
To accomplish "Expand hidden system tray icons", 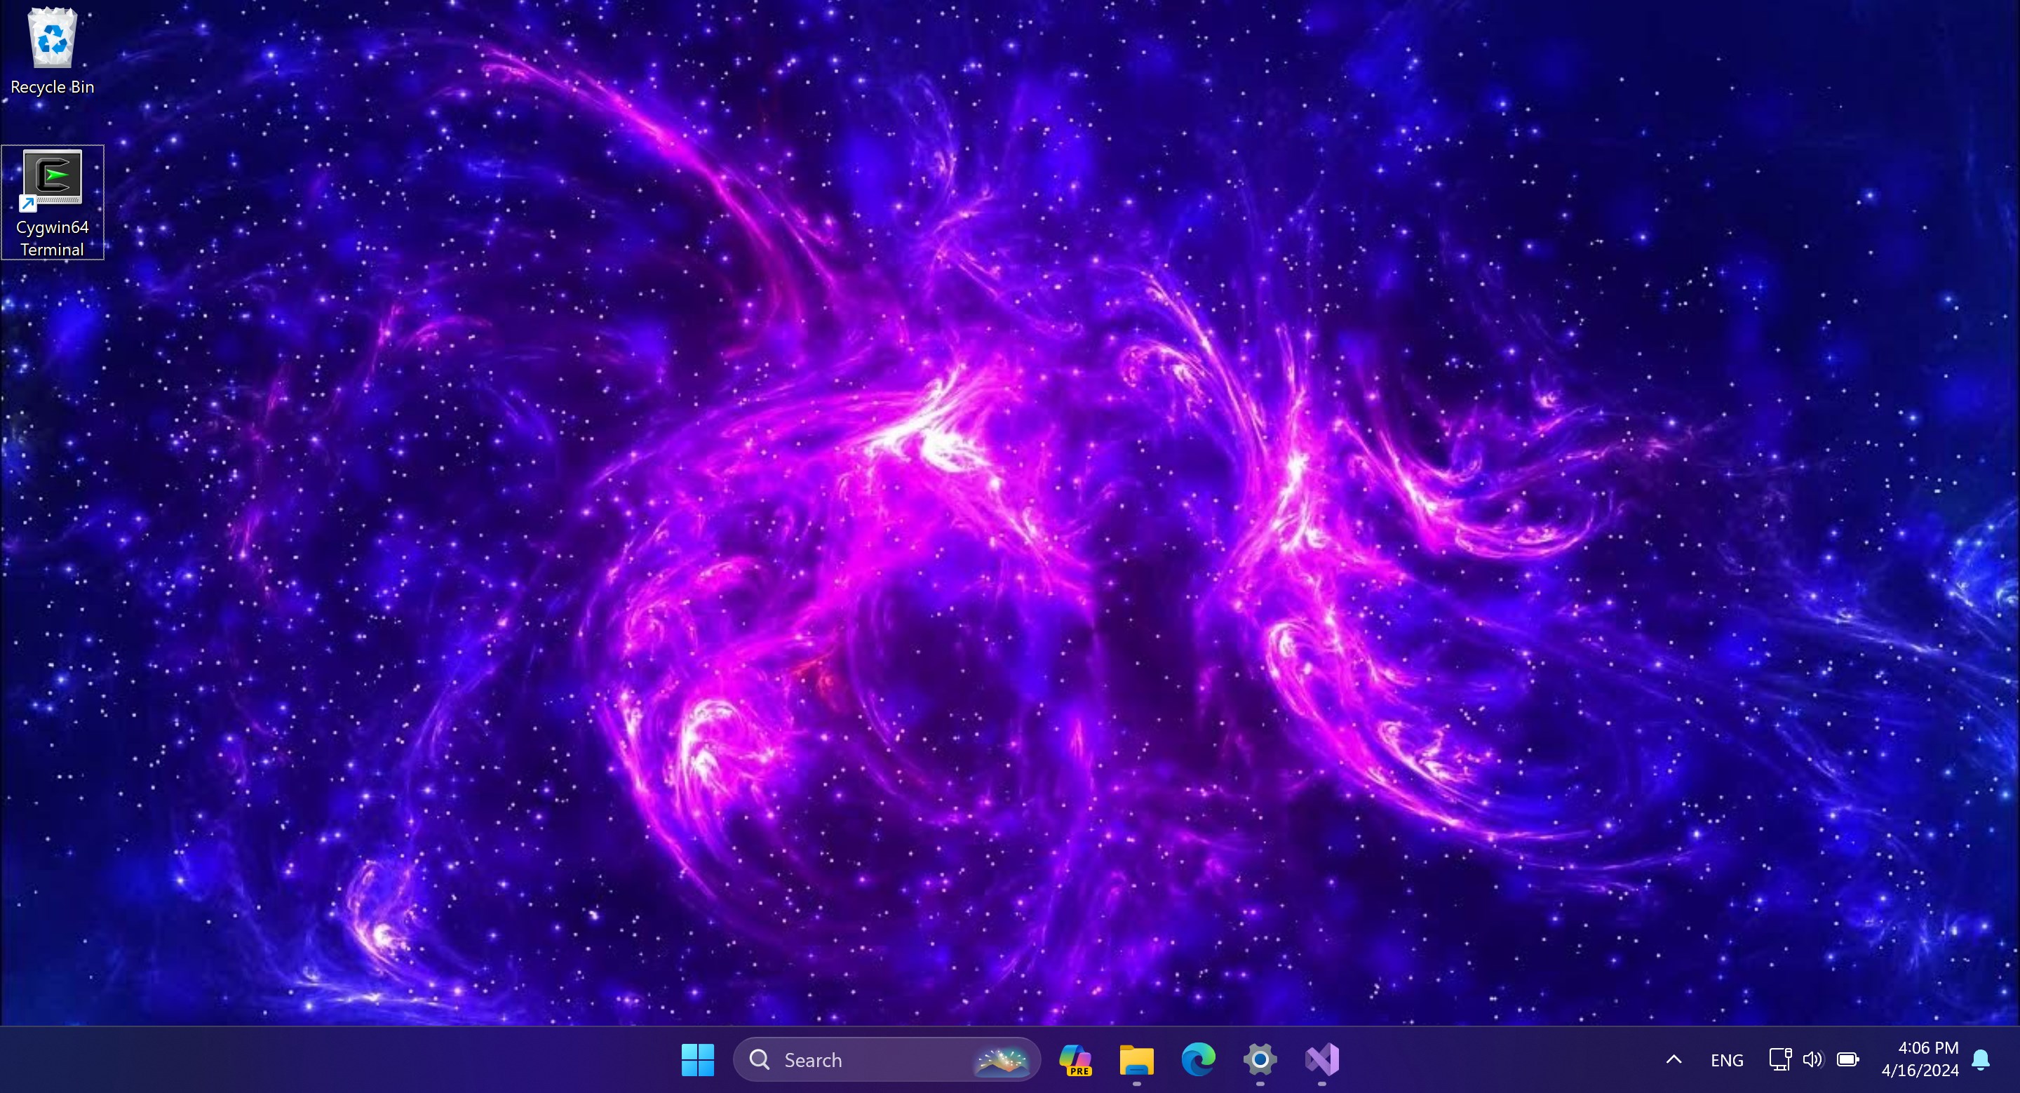I will click(x=1674, y=1060).
